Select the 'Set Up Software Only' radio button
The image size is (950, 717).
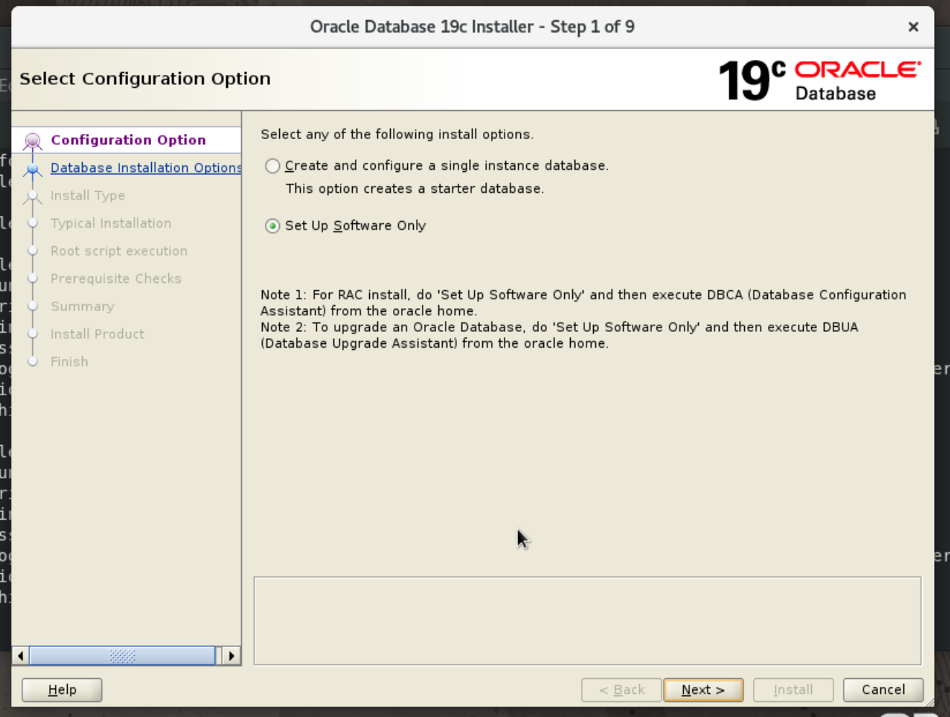click(273, 226)
